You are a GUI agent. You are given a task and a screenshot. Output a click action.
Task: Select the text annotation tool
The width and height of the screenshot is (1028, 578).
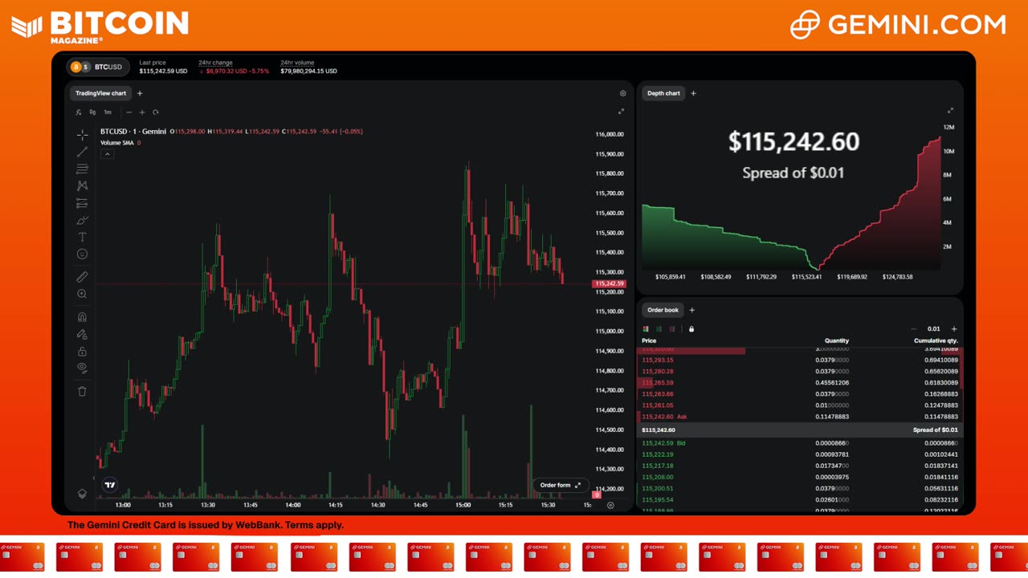[82, 237]
